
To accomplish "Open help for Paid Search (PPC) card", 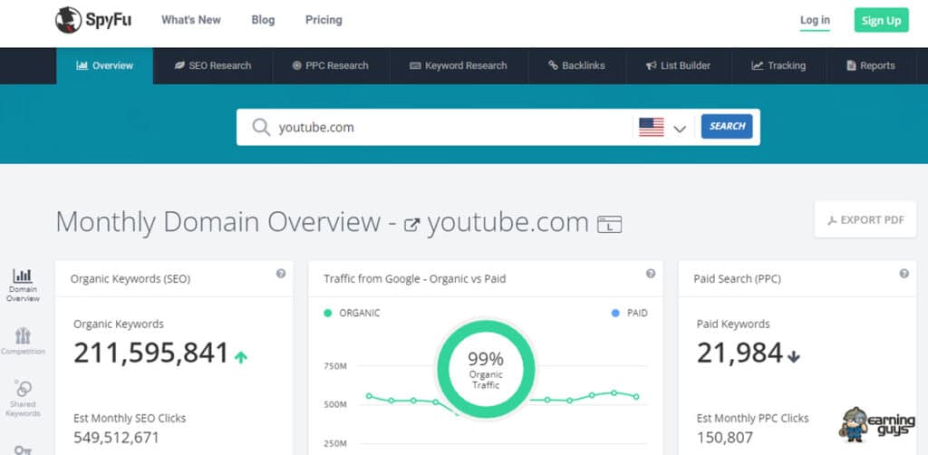I will tap(904, 274).
